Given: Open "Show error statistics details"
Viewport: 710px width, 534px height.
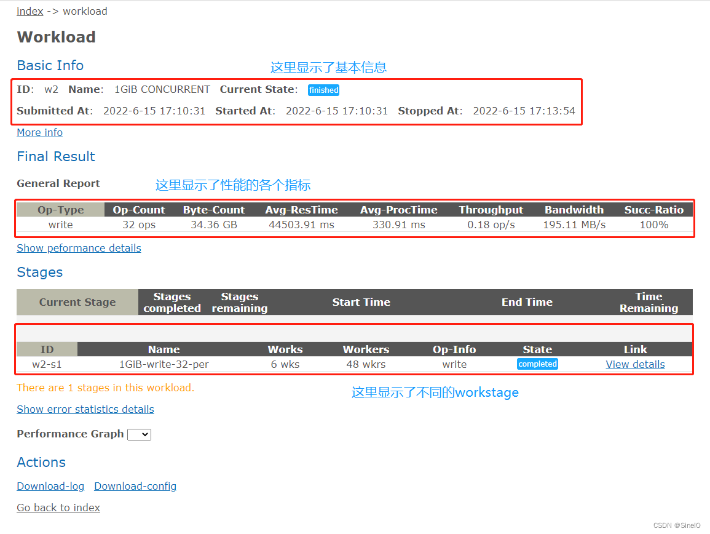Looking at the screenshot, I should (x=85, y=409).
